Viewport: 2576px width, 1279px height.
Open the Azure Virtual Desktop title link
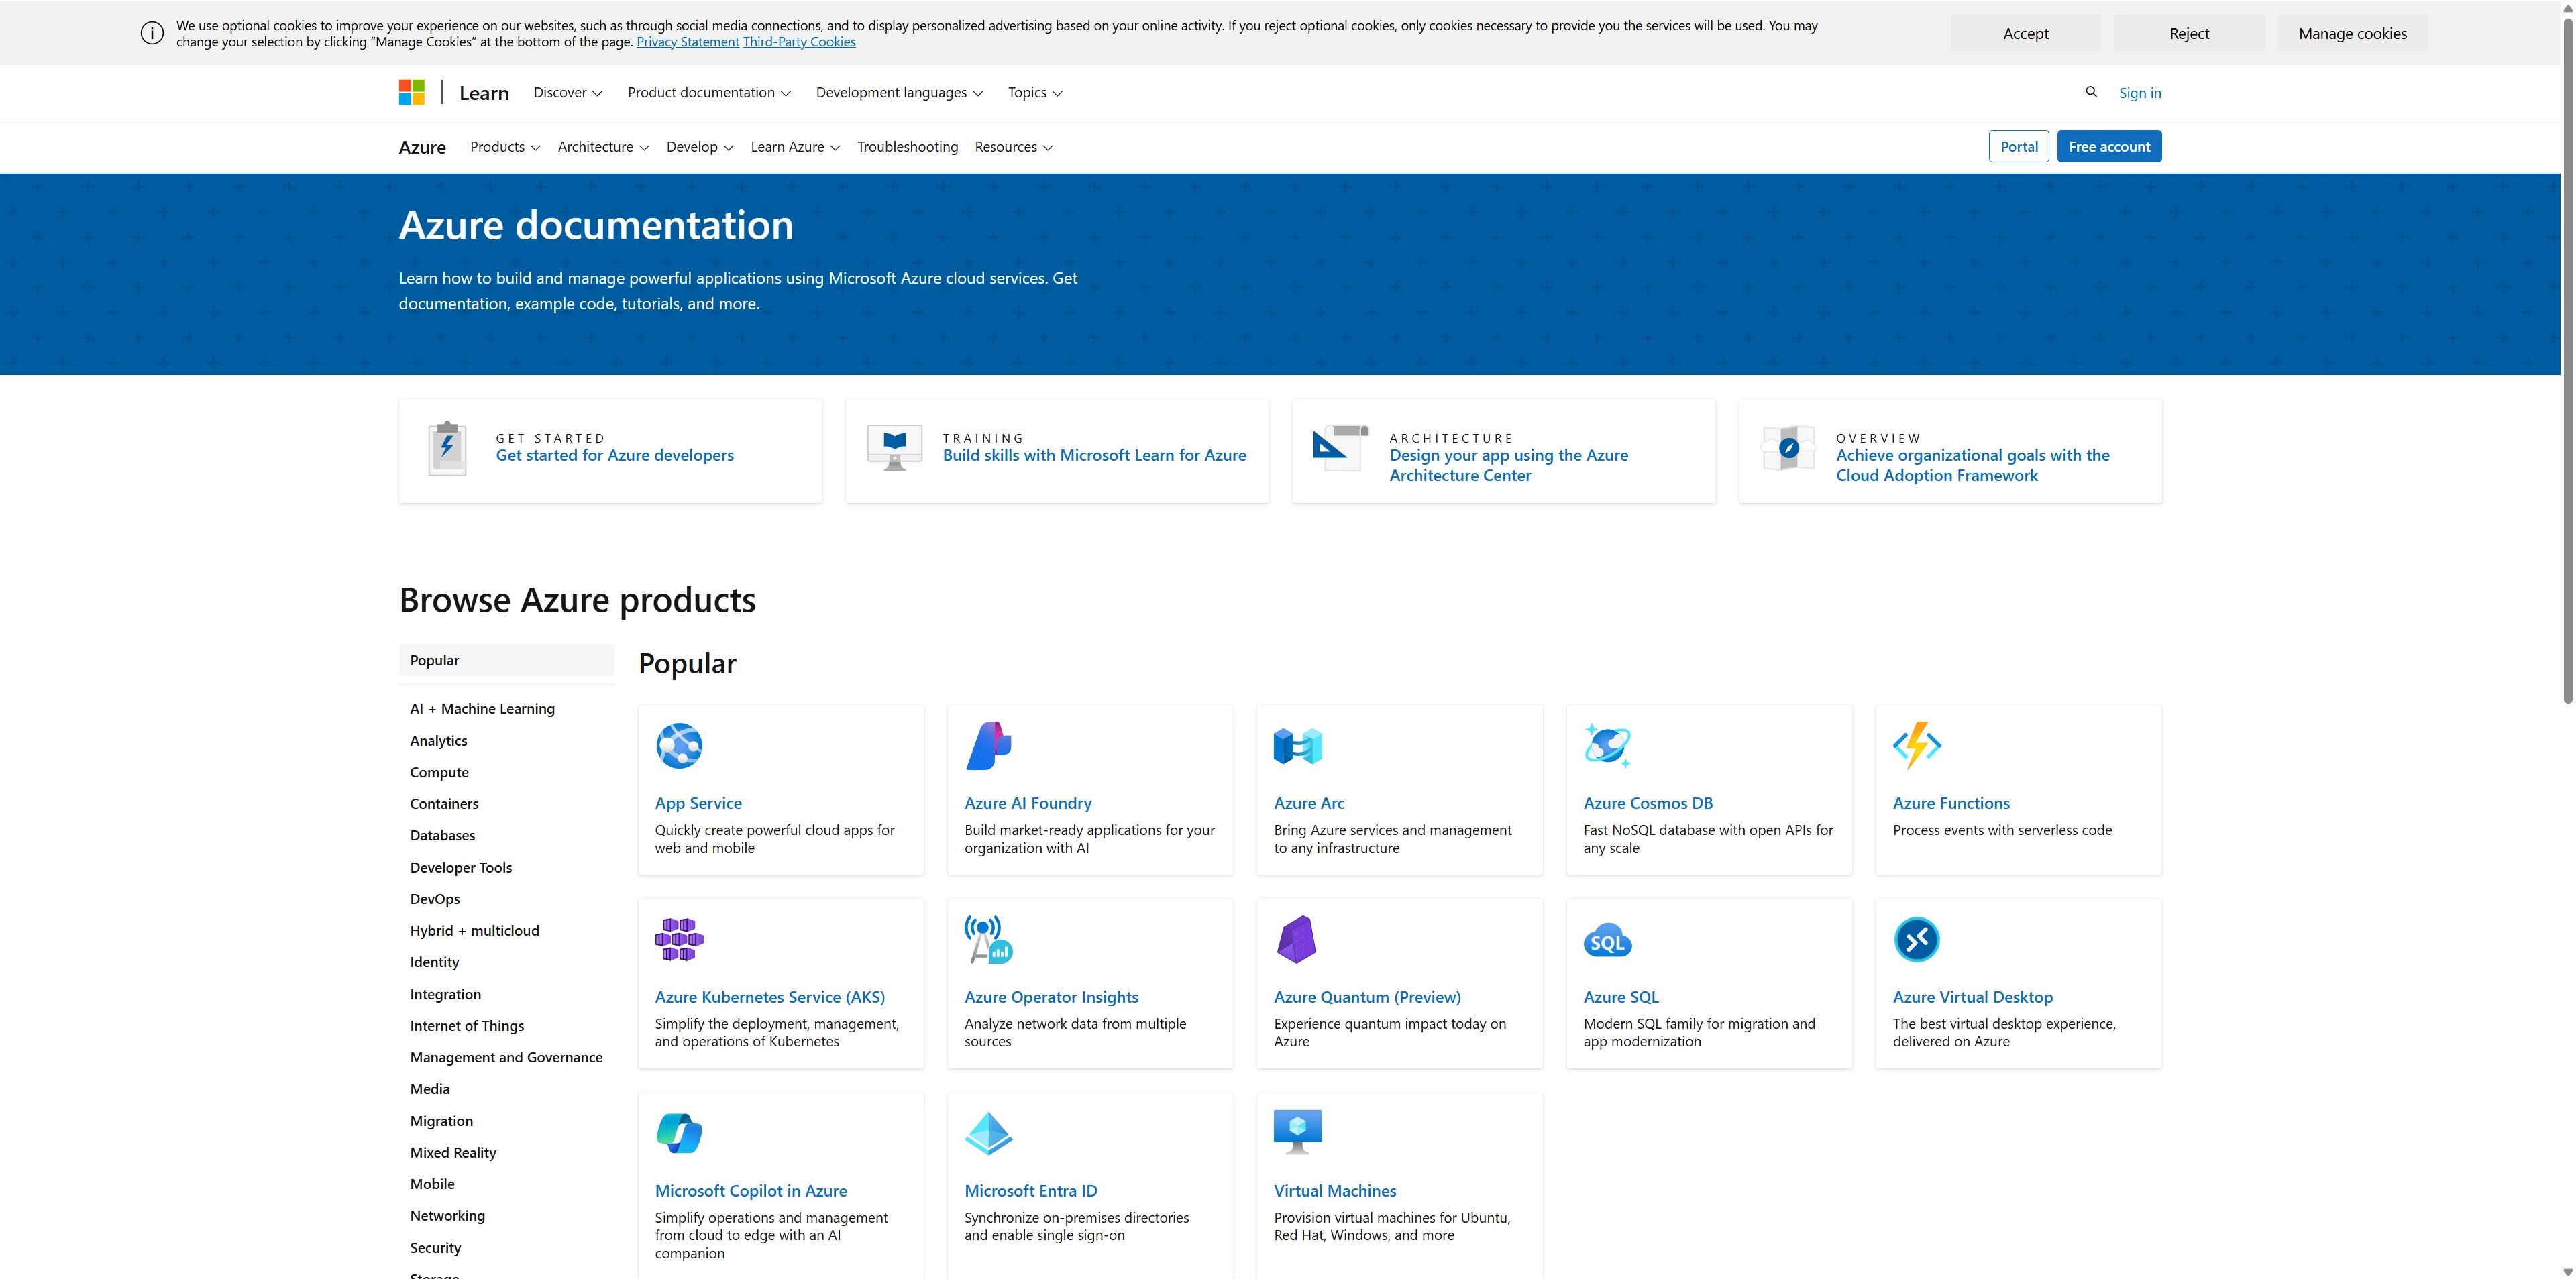coord(1972,997)
